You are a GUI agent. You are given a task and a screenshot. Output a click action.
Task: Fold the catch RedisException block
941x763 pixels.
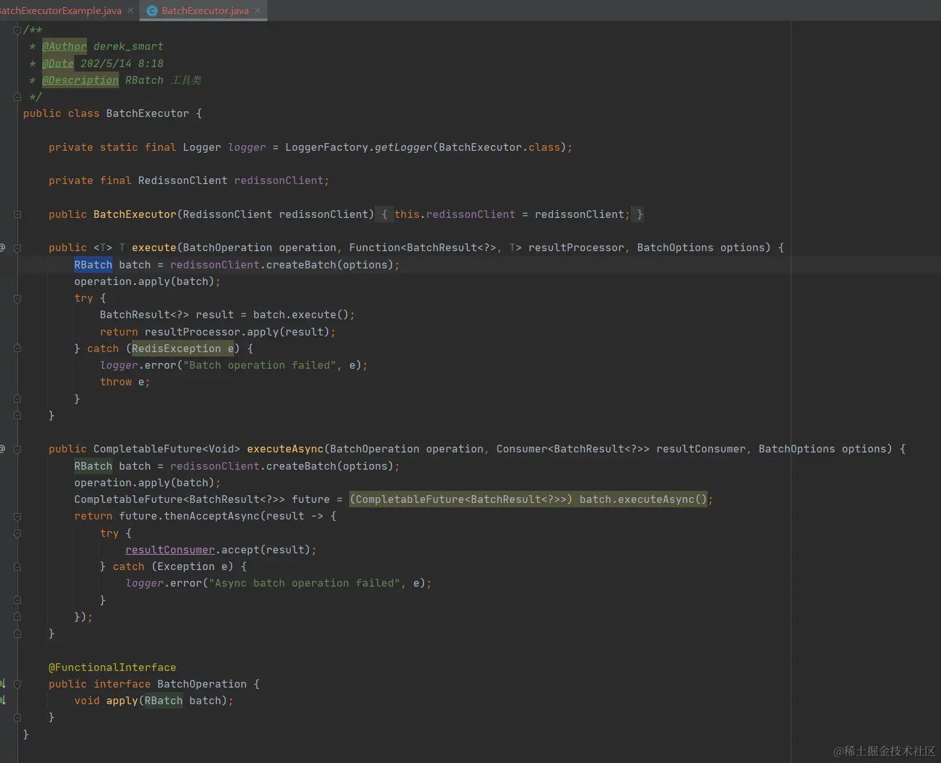click(17, 348)
